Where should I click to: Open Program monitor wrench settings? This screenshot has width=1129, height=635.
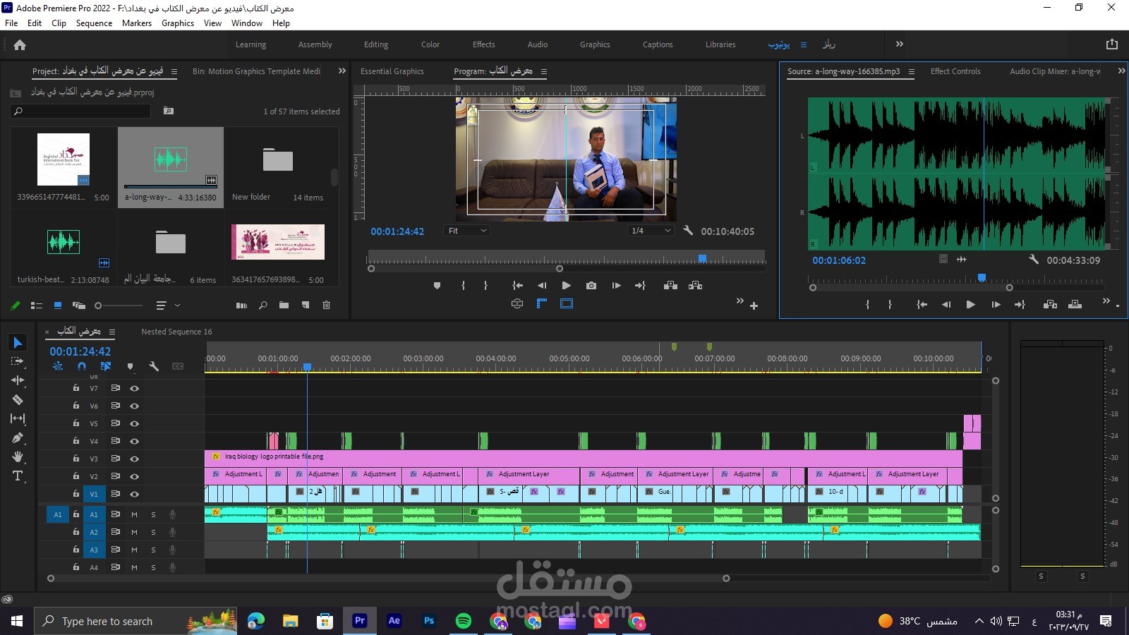[688, 231]
